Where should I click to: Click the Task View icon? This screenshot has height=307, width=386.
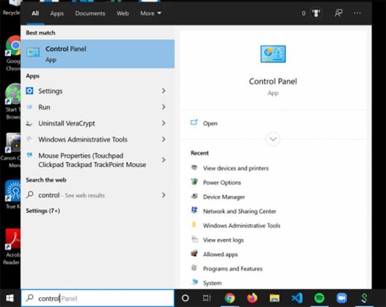[207, 298]
